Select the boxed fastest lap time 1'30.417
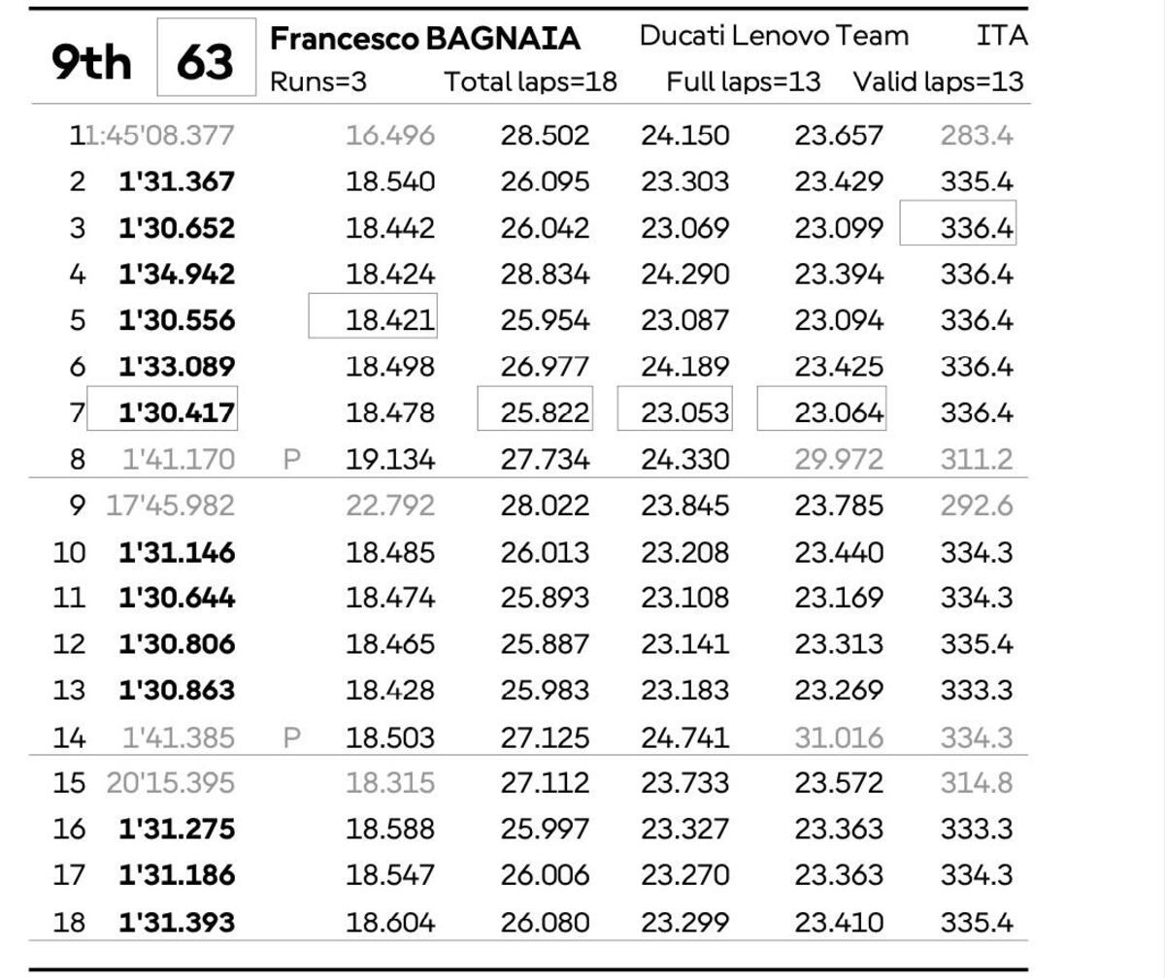Viewport: 1165px width, 978px height. pos(176,413)
